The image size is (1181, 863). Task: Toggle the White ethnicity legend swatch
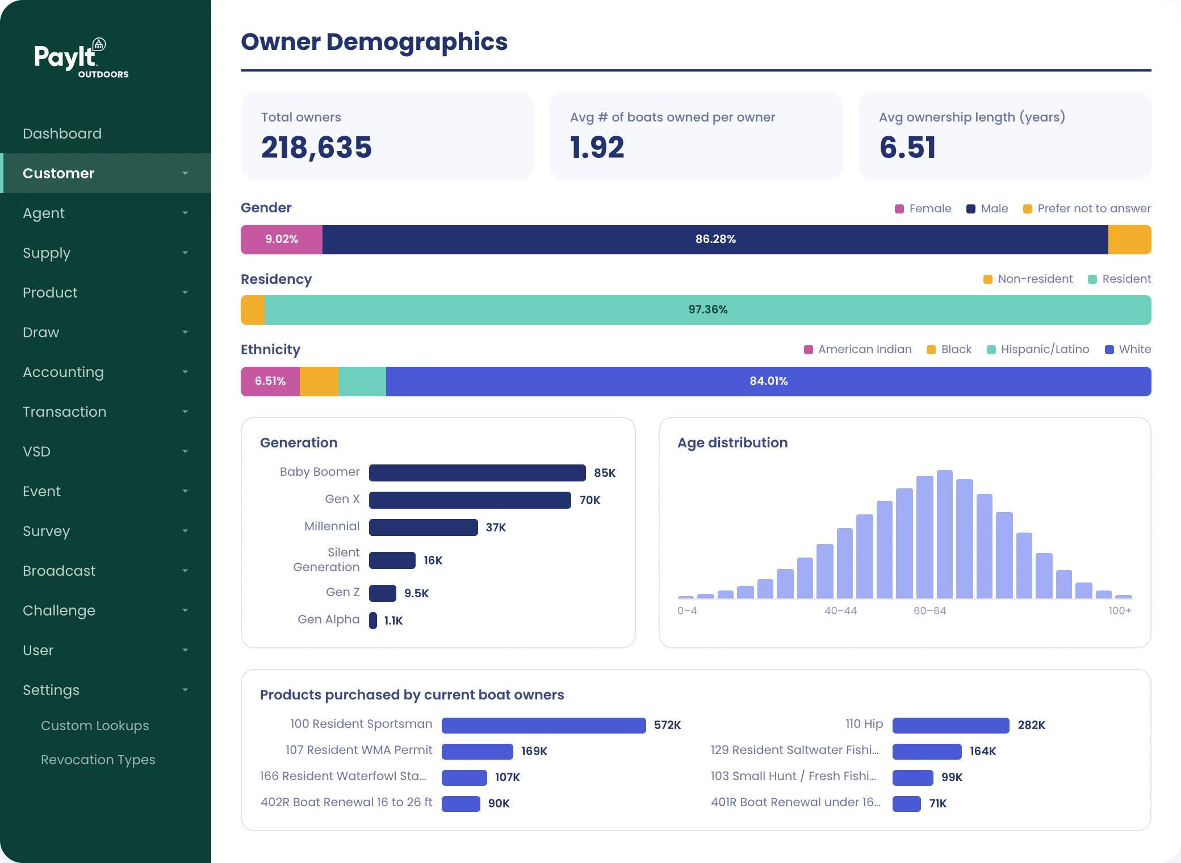pos(1109,350)
